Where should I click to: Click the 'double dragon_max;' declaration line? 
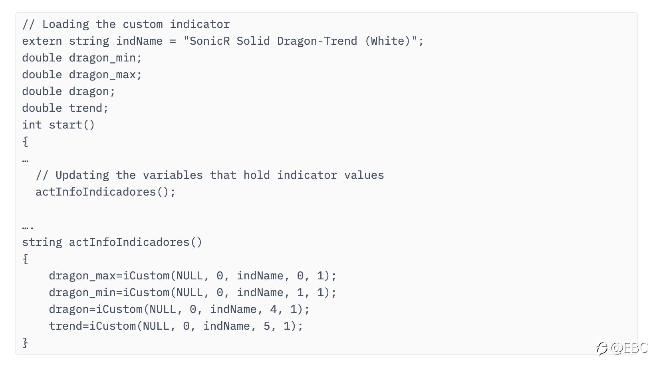tap(82, 75)
